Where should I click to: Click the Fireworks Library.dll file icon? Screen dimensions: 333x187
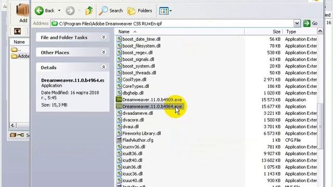click(119, 133)
